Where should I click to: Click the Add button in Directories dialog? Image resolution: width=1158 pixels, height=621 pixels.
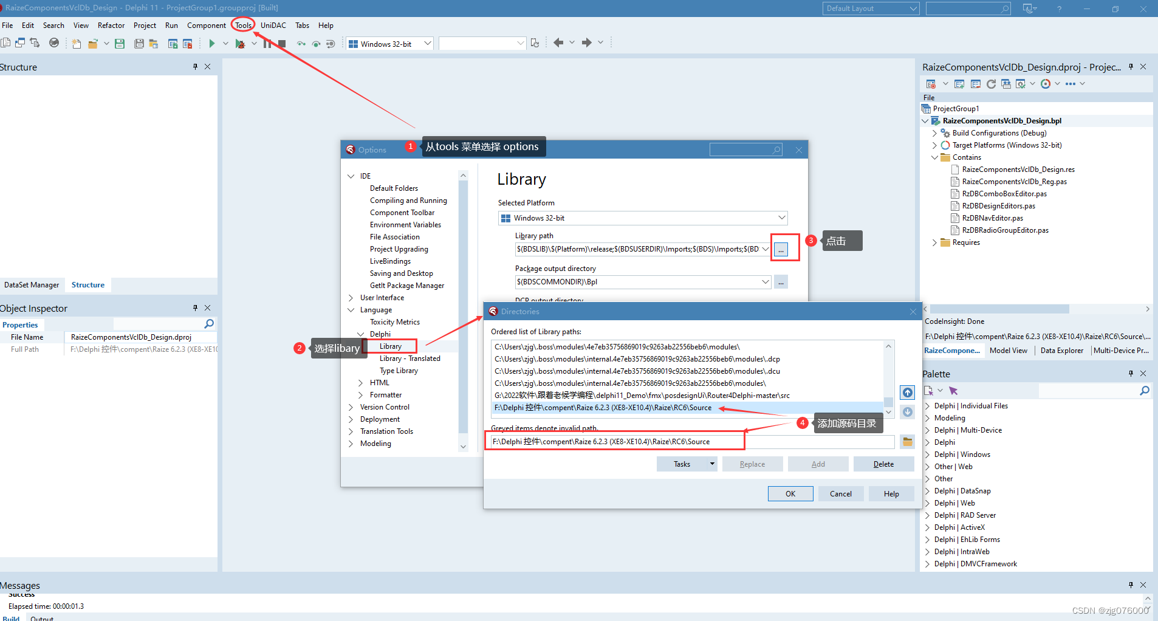pos(818,464)
